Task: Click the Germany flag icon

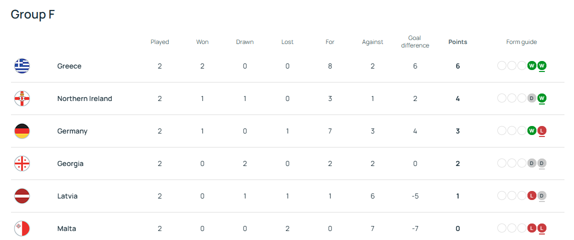Action: 22,131
